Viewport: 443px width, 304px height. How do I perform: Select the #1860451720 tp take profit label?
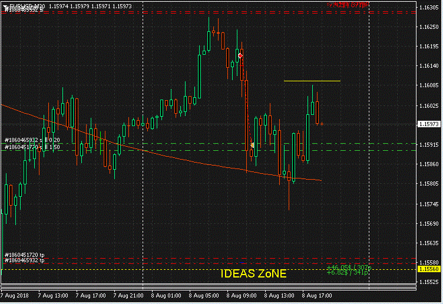click(x=24, y=255)
